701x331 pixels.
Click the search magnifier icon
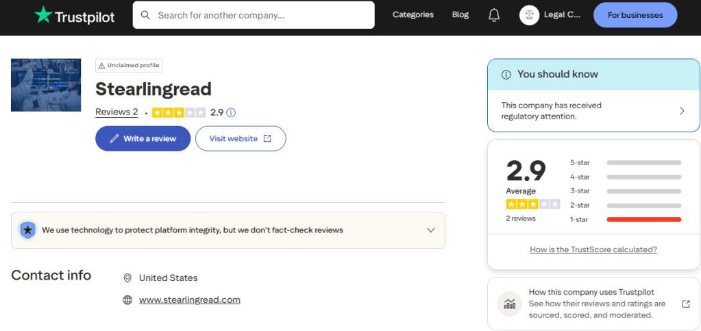pyautogui.click(x=145, y=15)
